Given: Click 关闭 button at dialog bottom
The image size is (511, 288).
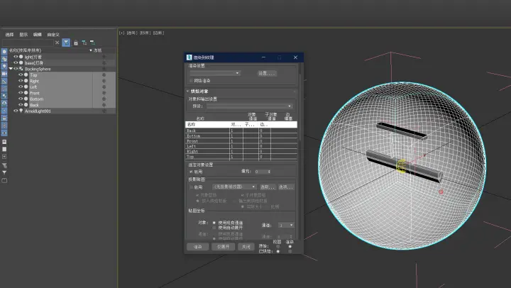Looking at the screenshot, I should (x=246, y=247).
